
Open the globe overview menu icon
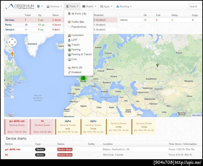pos(39,6)
